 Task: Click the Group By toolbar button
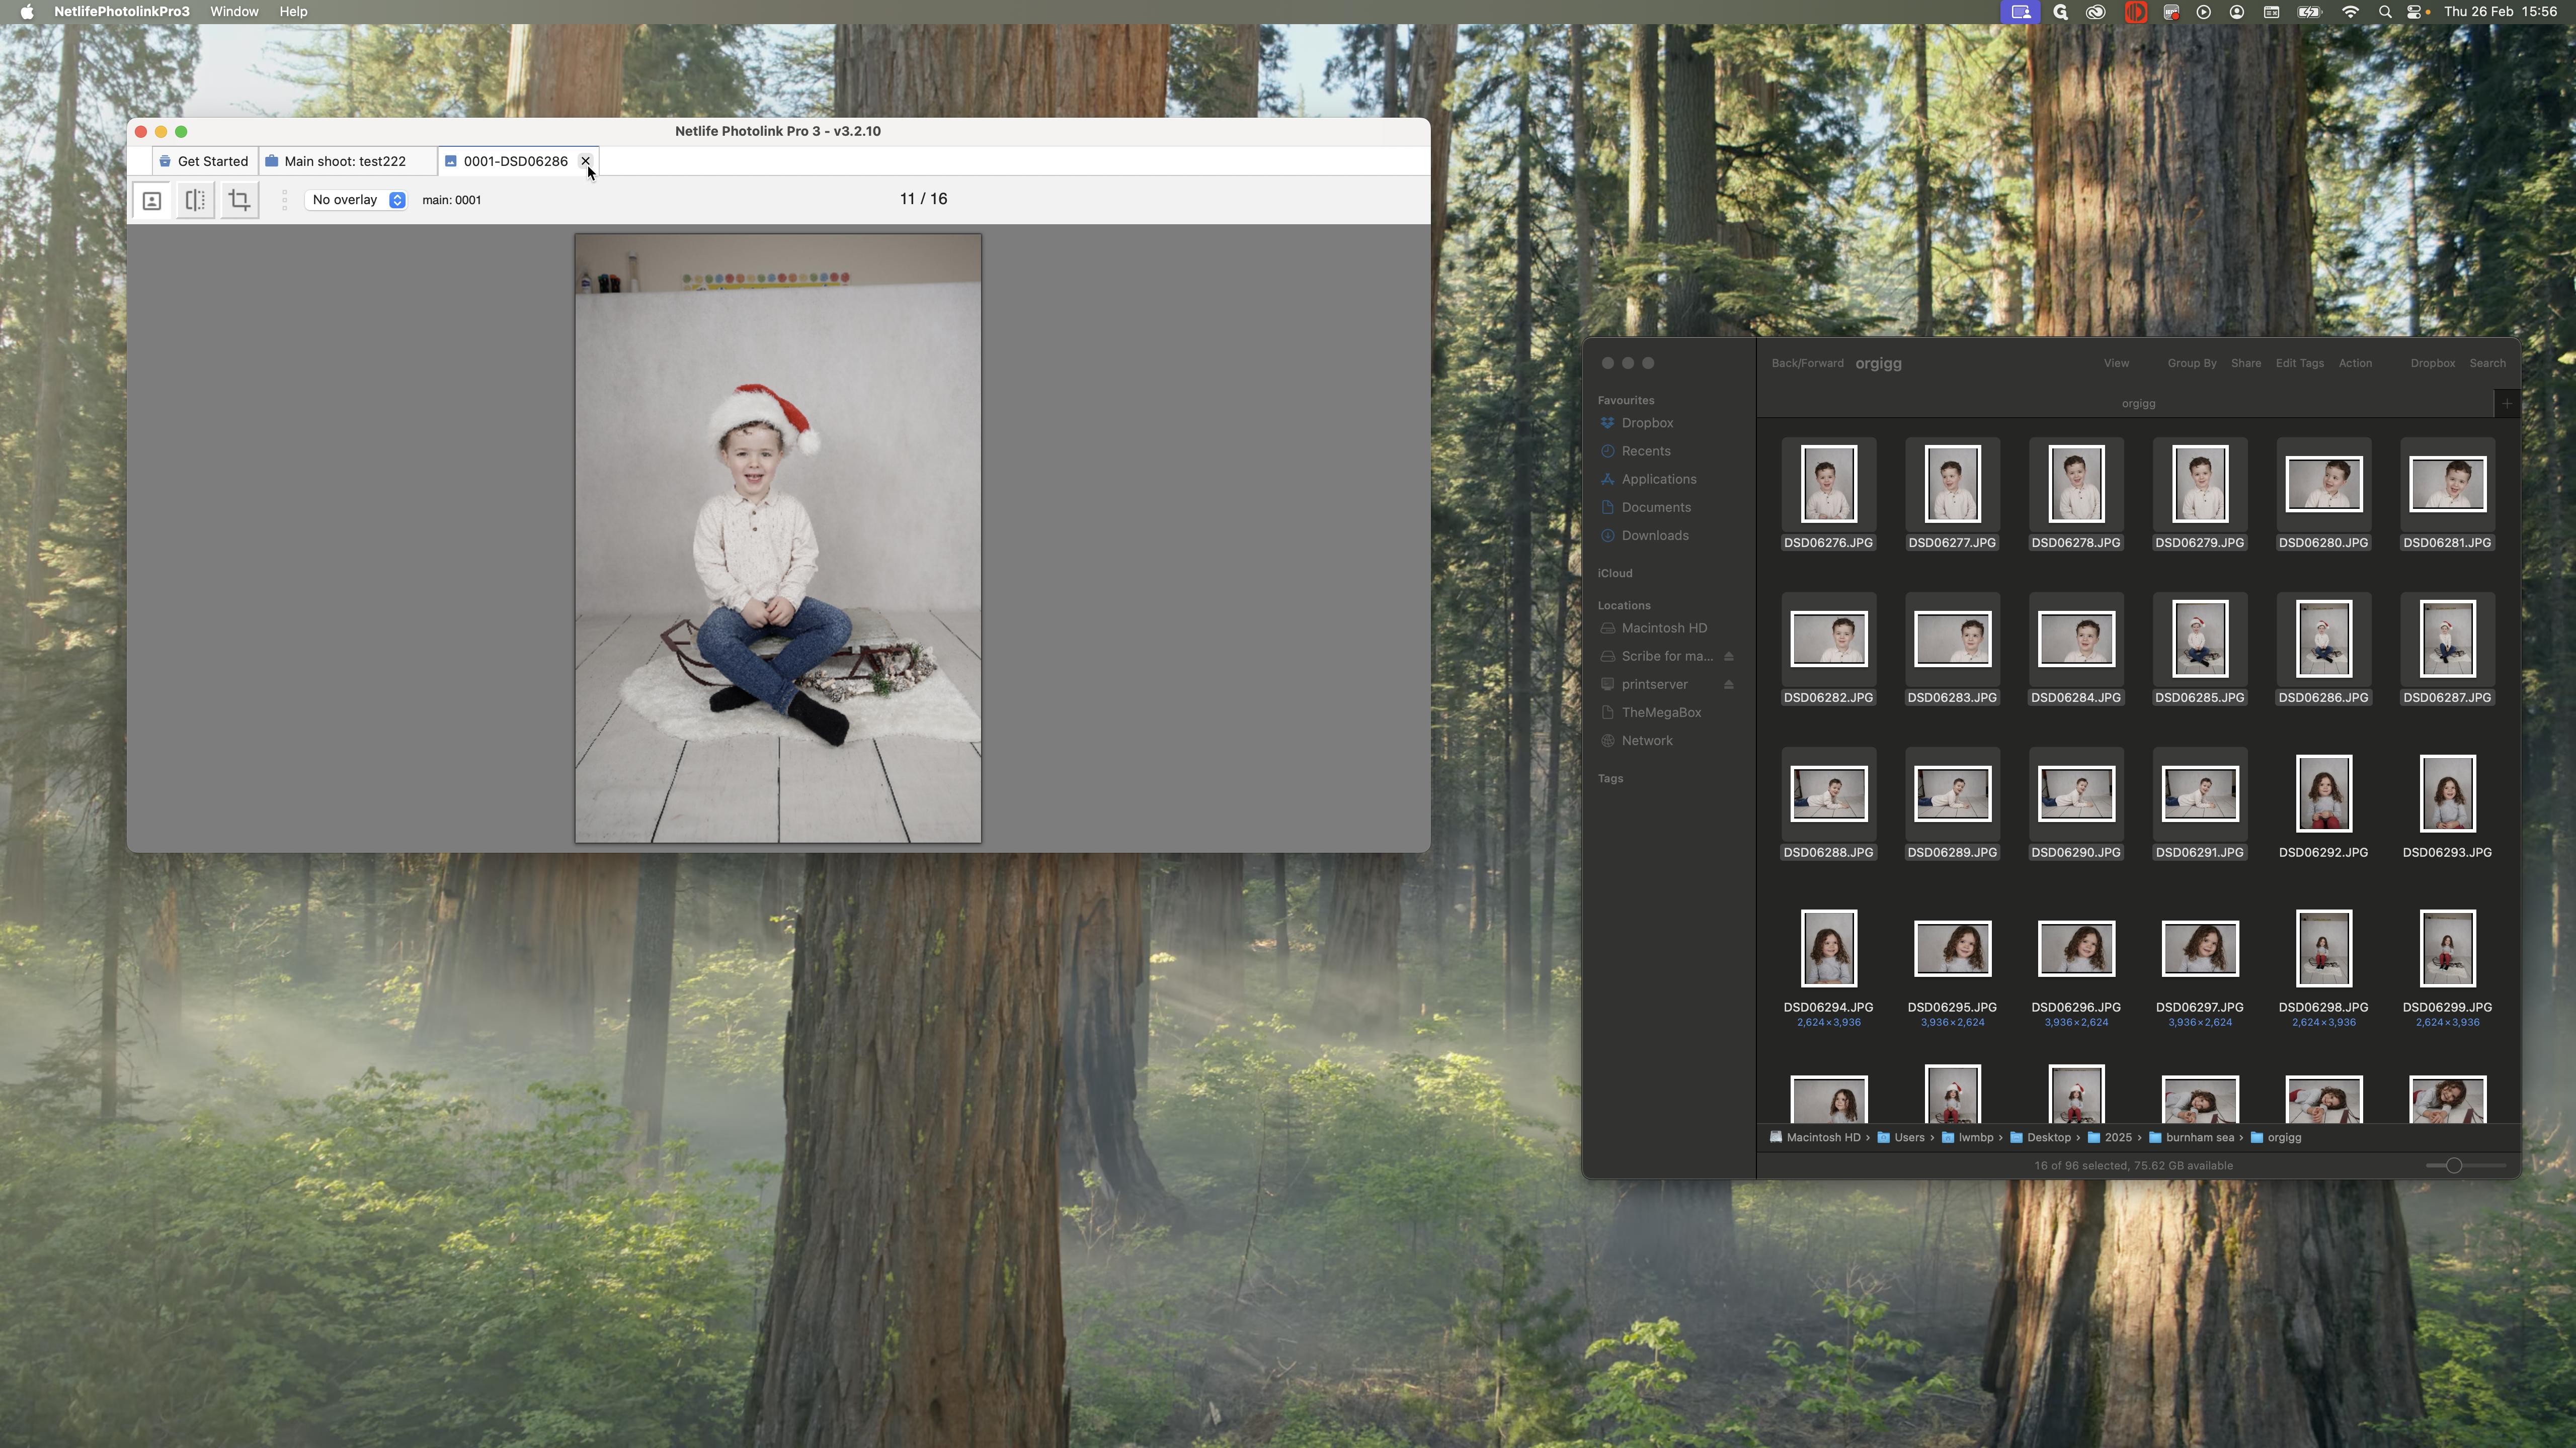click(2192, 364)
